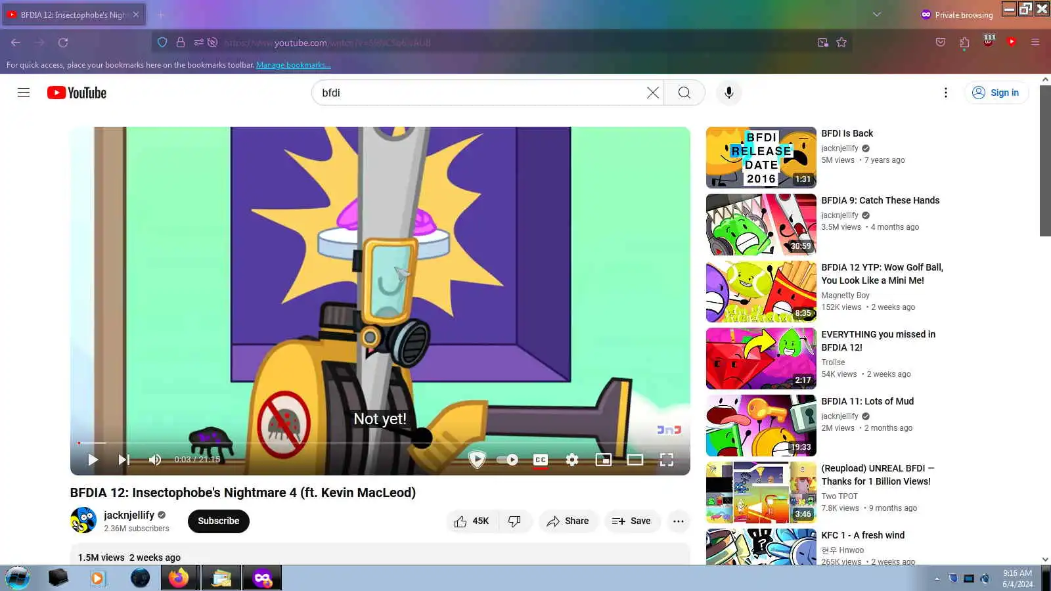
Task: Skip to the next video
Action: tap(124, 460)
